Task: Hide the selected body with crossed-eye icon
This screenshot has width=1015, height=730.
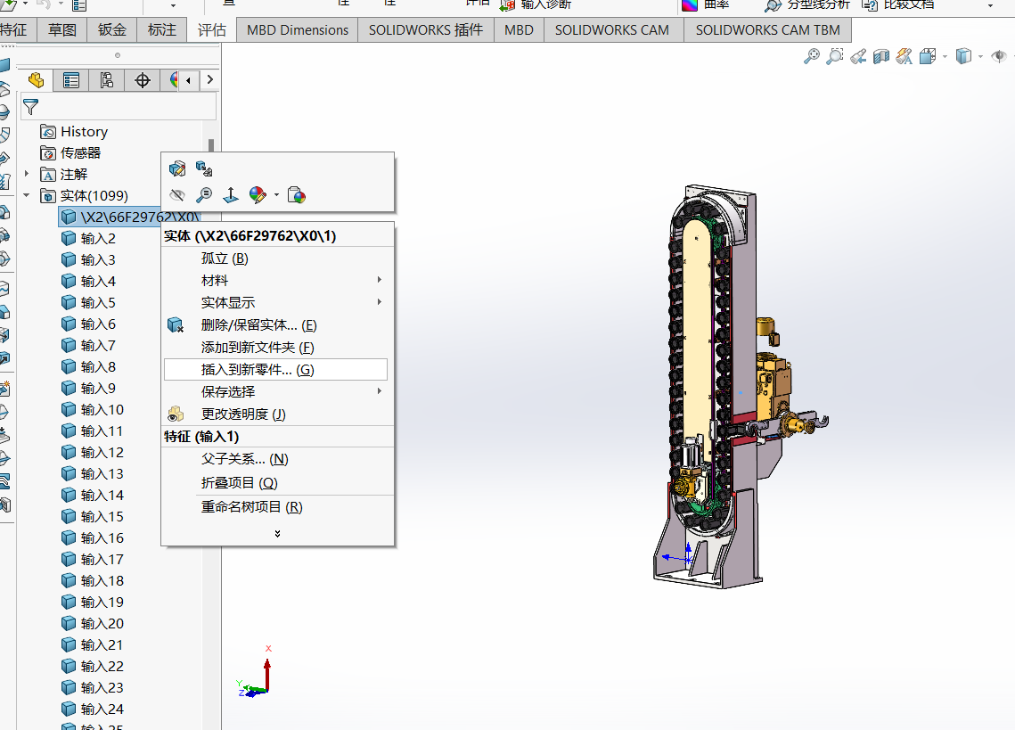Action: point(176,195)
